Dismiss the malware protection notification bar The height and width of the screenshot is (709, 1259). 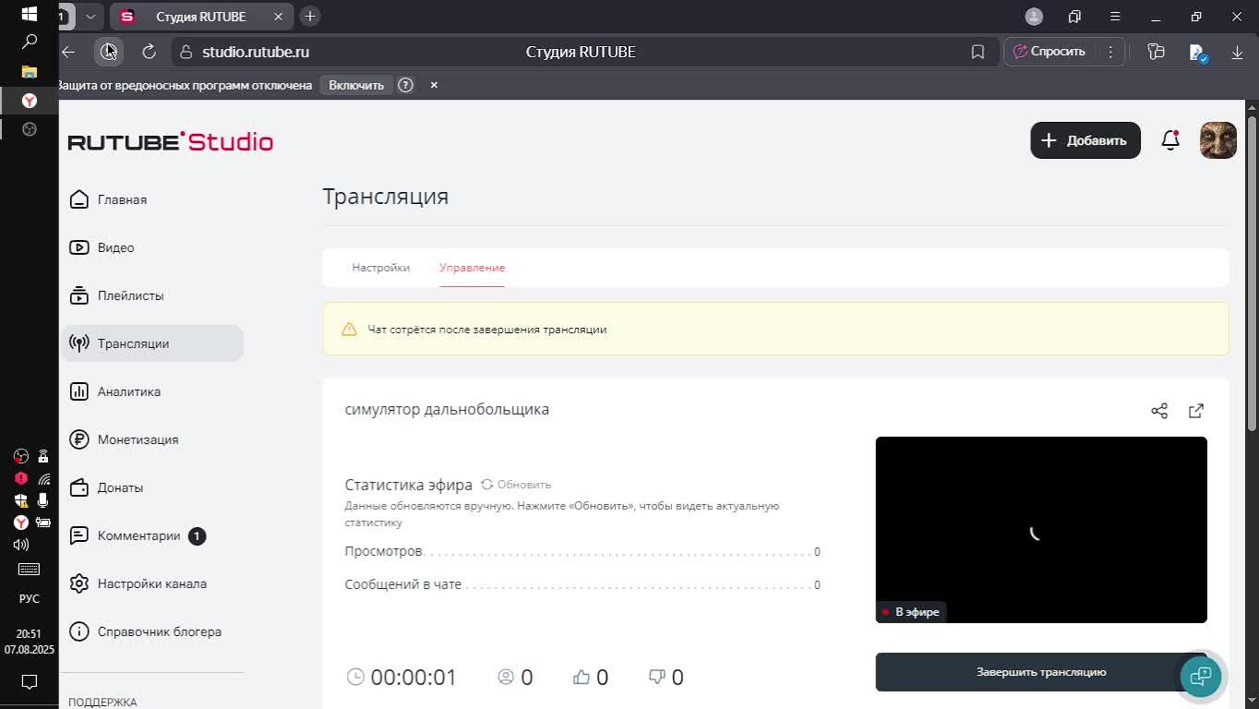(434, 85)
